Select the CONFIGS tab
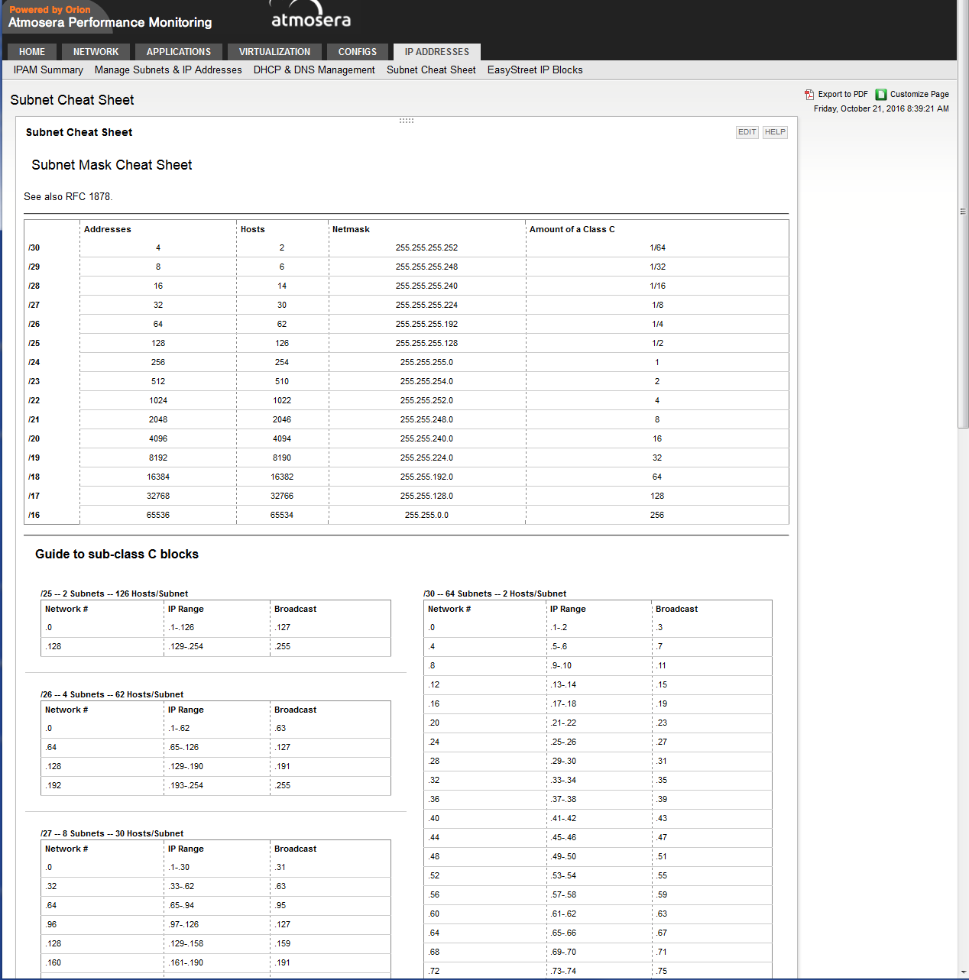 coord(358,52)
